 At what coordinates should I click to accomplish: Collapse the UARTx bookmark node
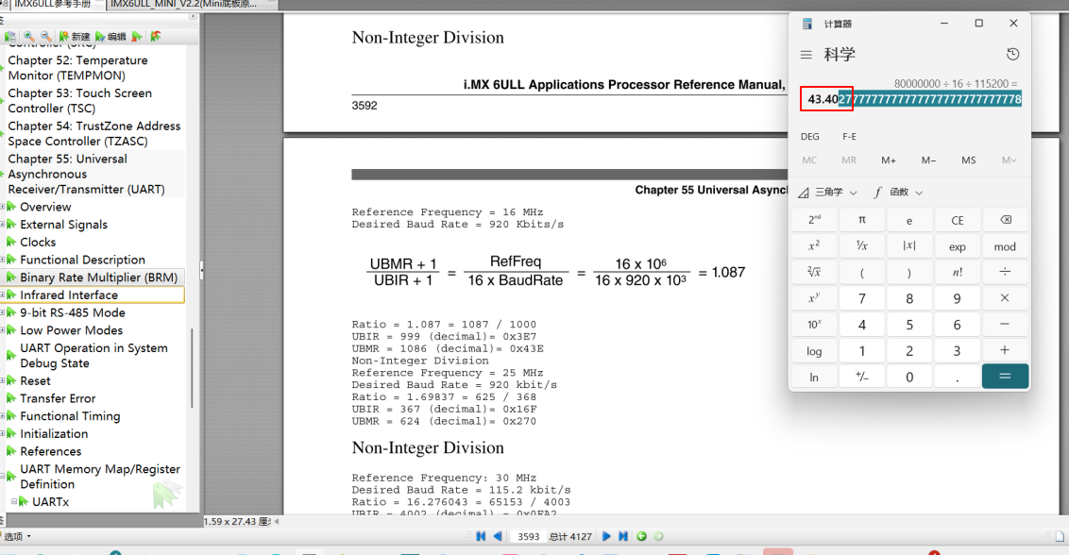(x=13, y=501)
